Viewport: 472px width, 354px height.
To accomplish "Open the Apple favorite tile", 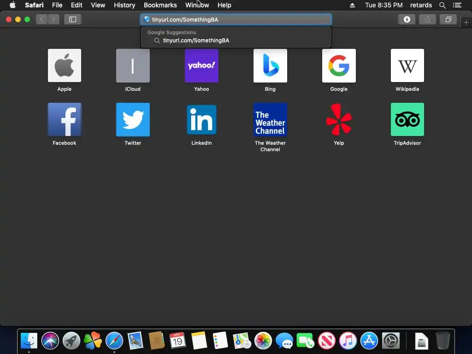I will pos(65,65).
